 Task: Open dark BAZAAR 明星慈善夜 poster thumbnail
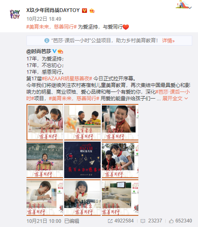82,160
